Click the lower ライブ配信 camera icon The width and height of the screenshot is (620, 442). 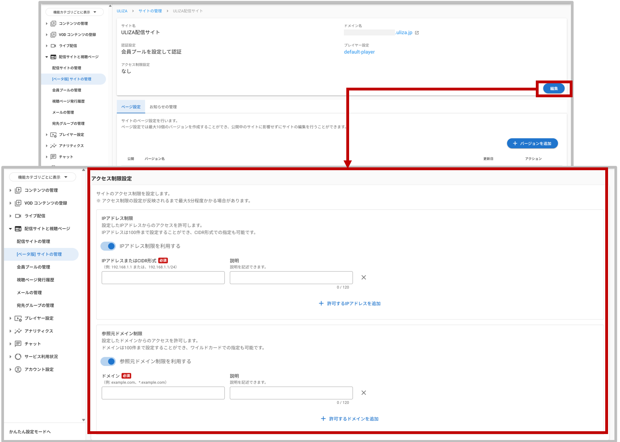click(18, 216)
